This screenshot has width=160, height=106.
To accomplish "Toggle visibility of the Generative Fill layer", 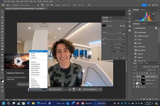I will (134, 83).
